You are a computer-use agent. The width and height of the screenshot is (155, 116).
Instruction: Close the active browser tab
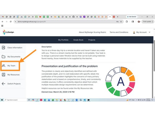tap(110, 17)
